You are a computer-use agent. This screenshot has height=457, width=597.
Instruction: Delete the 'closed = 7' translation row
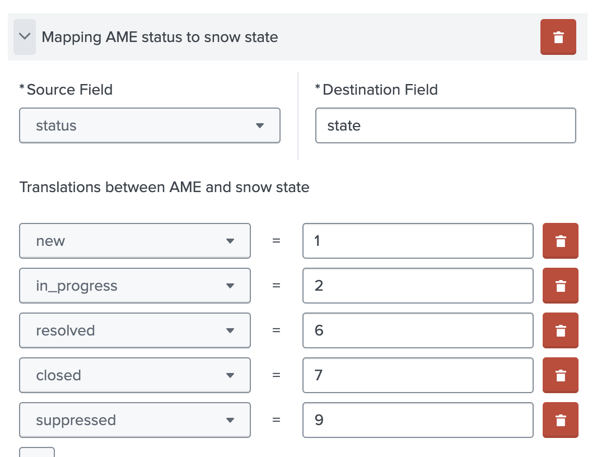pos(560,375)
